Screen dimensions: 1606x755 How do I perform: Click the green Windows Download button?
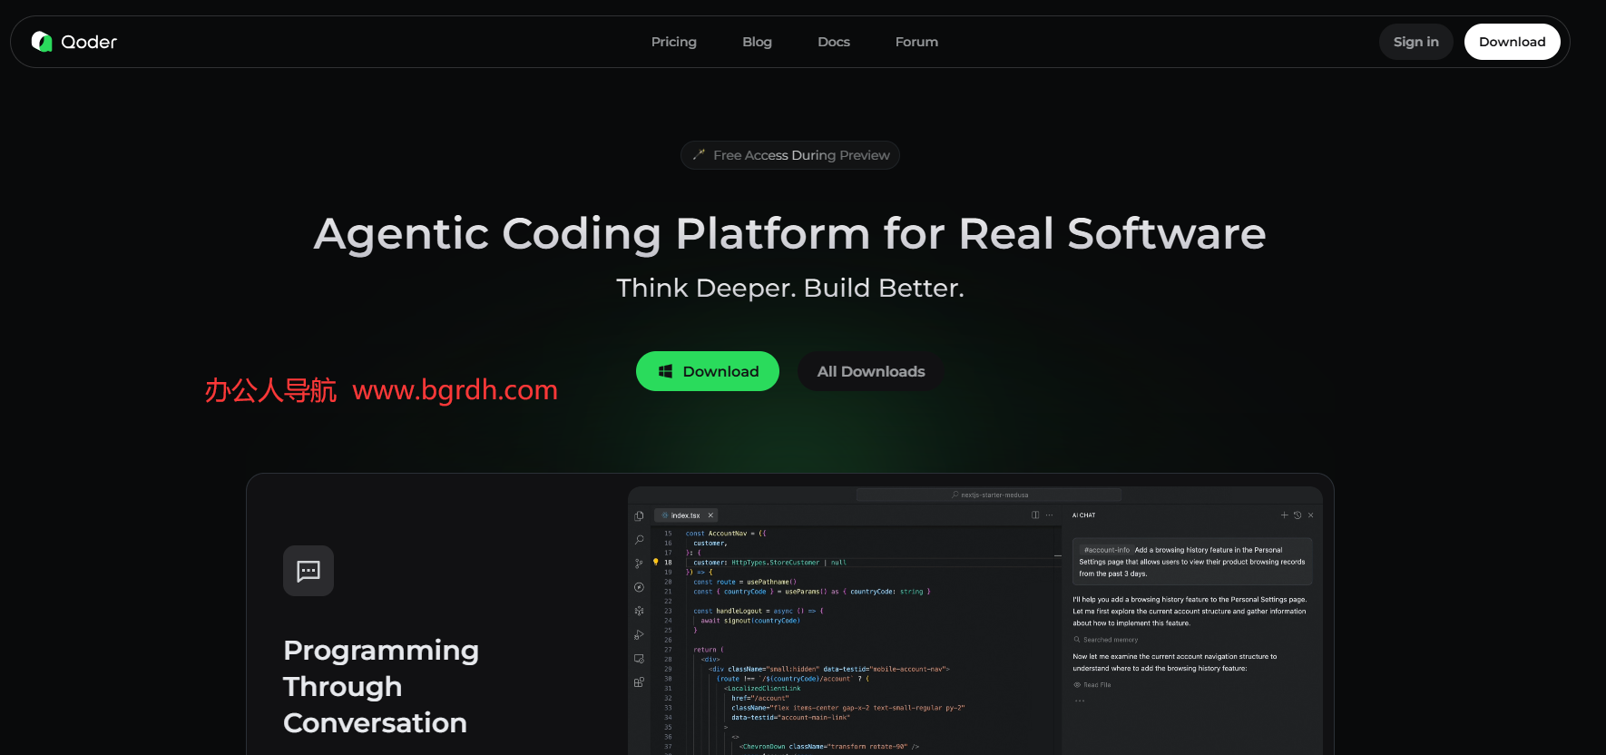coord(707,371)
